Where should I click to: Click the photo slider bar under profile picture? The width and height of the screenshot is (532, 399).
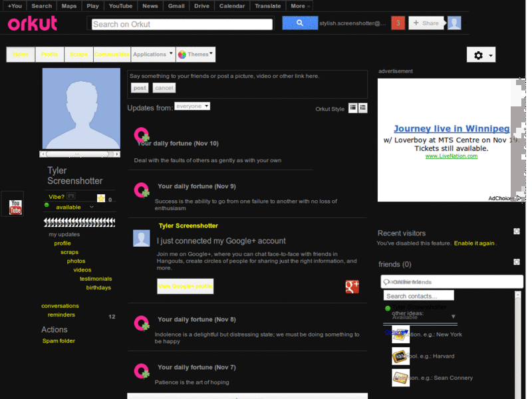point(77,154)
